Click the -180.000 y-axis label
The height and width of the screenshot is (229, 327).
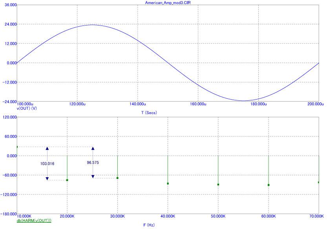point(9,214)
